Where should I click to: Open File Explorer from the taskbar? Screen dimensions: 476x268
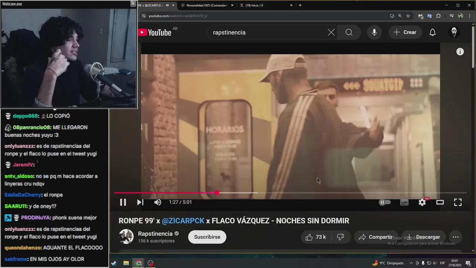[x=126, y=263]
